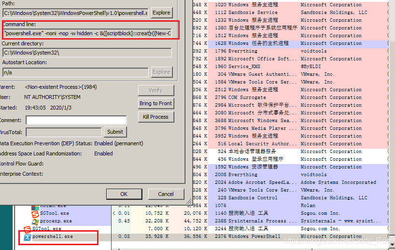The width and height of the screenshot is (395, 250).
Task: Select the powershell.exe process row
Action: 203,236
